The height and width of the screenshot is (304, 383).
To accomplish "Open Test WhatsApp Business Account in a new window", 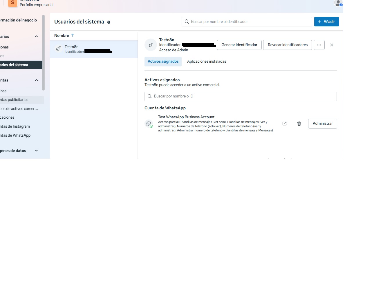I will (284, 124).
